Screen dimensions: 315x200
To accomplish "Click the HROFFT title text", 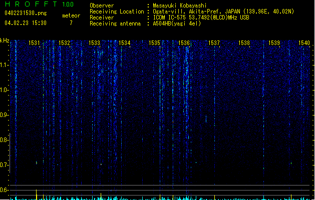I will coord(31,4).
